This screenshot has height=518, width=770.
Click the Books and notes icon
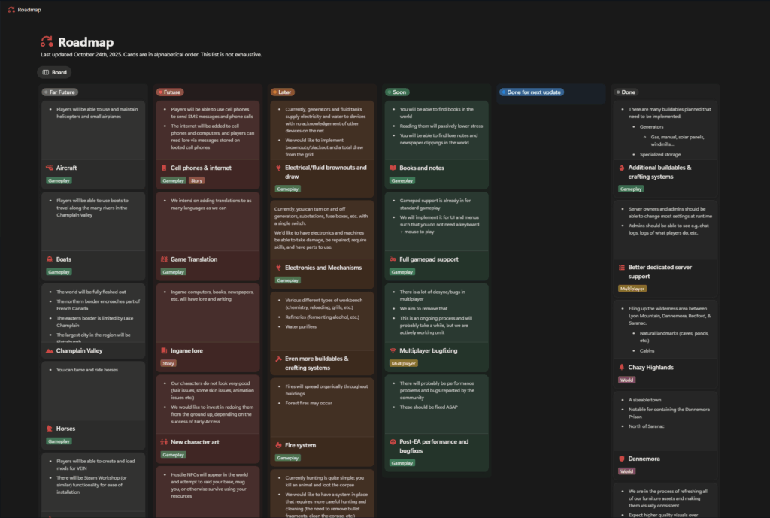click(393, 168)
